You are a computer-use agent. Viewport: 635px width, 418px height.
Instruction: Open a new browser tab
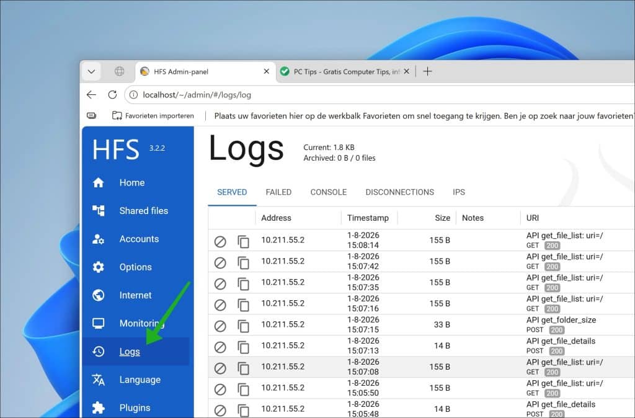point(427,72)
